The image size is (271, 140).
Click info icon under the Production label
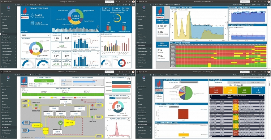(x=162, y=22)
